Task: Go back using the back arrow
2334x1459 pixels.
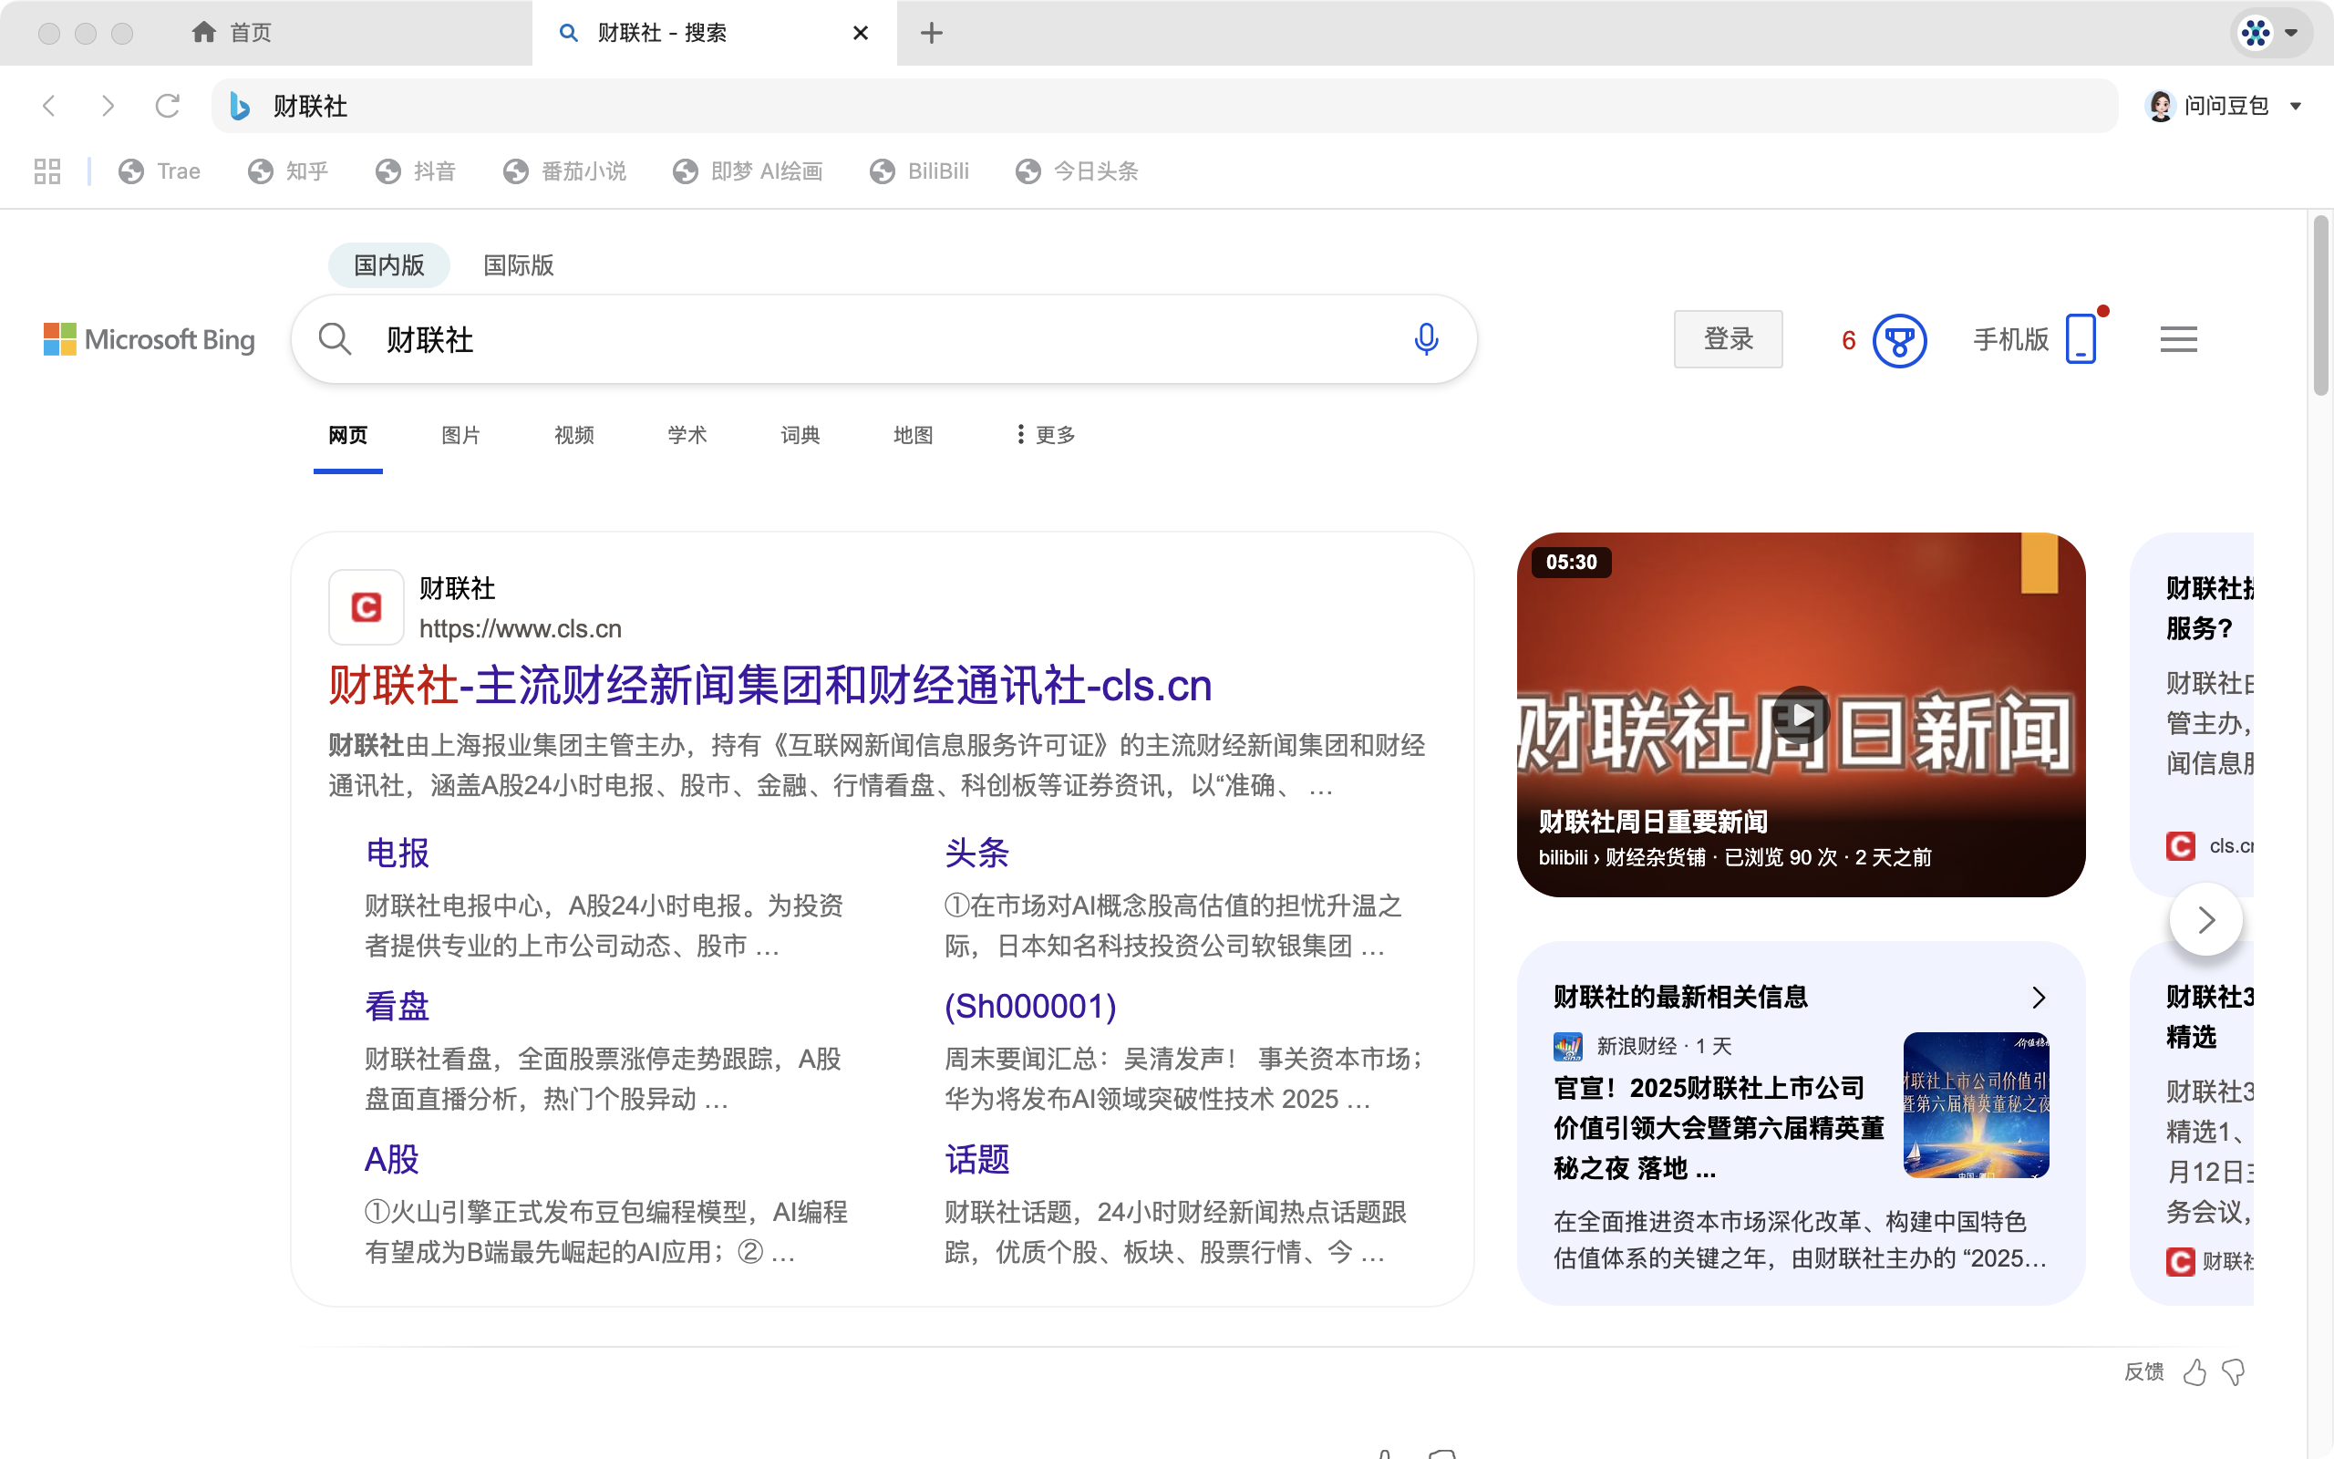Action: coord(49,106)
